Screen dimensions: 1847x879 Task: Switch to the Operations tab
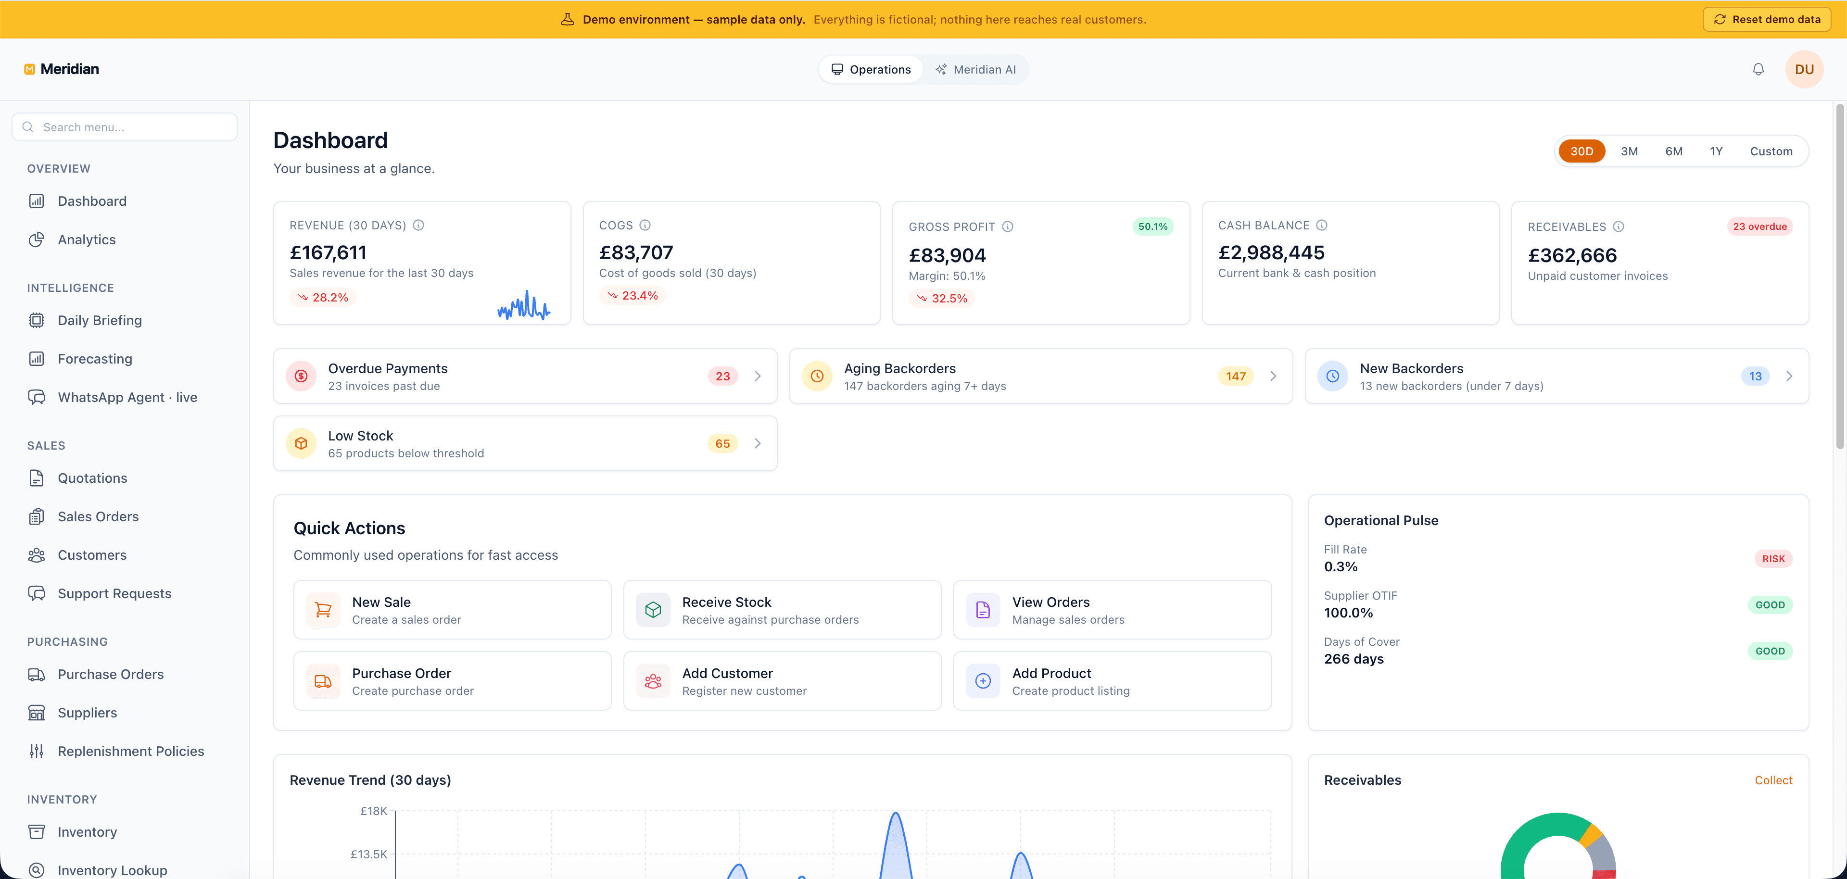click(x=871, y=70)
